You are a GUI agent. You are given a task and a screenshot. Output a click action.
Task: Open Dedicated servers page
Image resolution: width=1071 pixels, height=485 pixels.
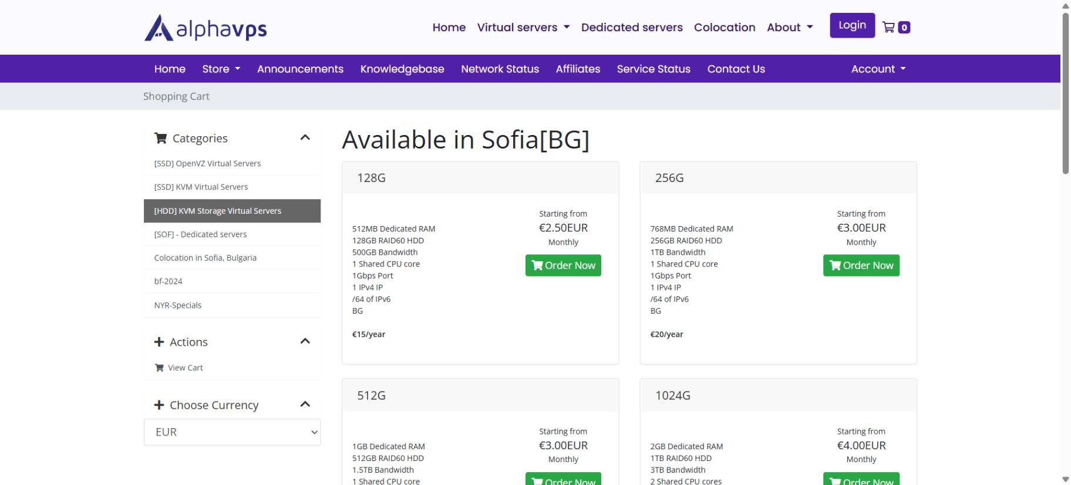pos(632,27)
